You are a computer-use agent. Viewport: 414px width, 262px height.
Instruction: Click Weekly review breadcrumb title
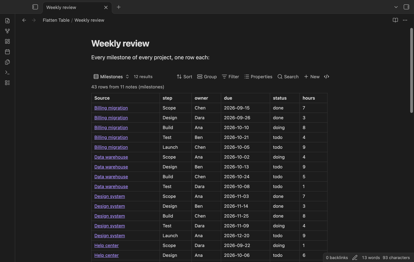point(89,20)
